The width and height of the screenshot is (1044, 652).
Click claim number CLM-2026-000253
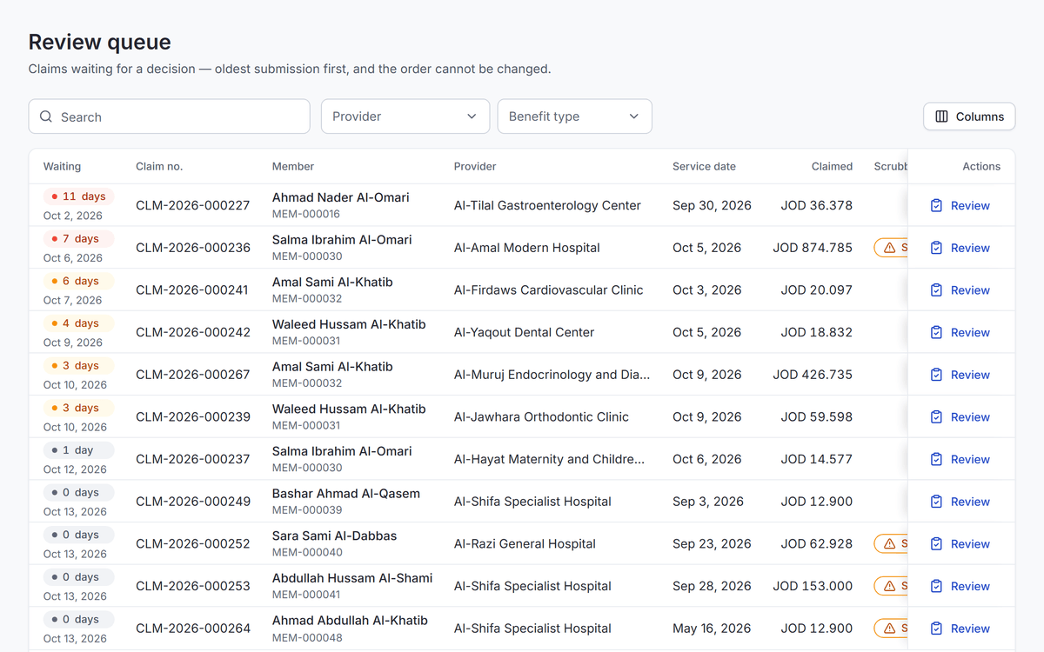[193, 586]
